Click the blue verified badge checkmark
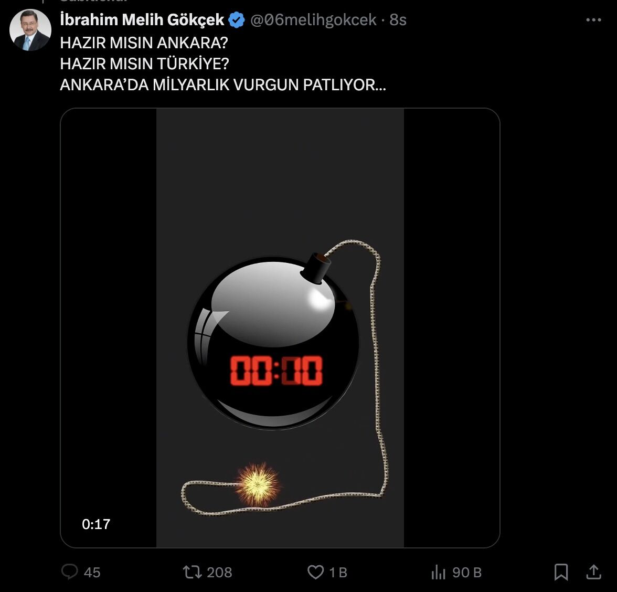 236,19
